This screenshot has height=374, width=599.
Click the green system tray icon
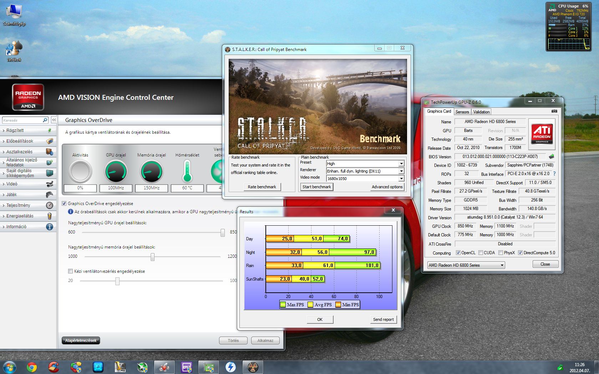click(560, 367)
